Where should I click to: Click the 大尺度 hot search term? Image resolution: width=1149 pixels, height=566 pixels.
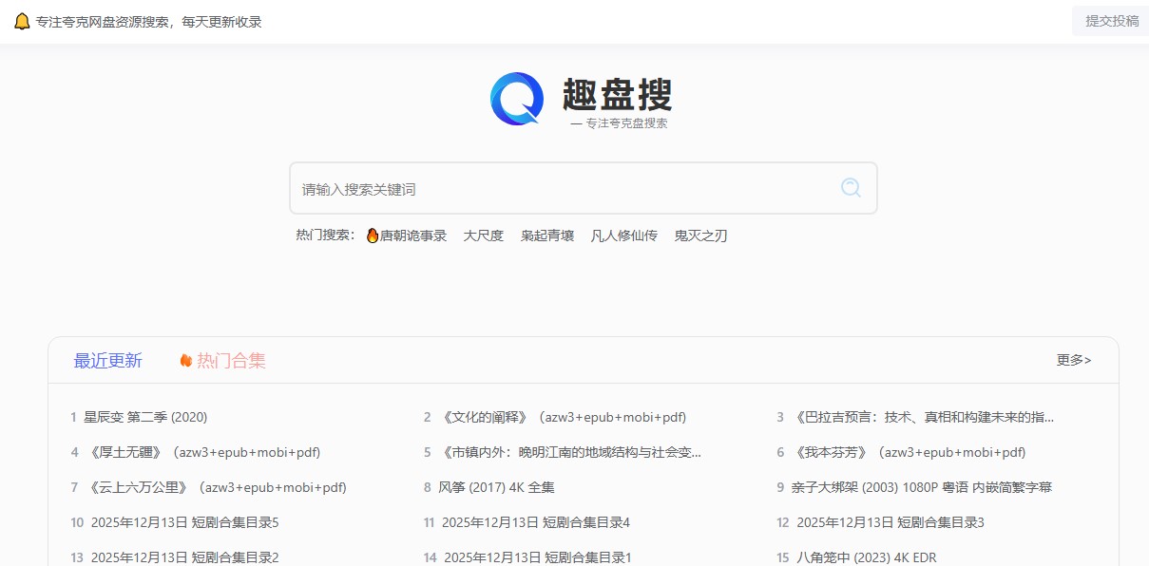[x=483, y=236]
